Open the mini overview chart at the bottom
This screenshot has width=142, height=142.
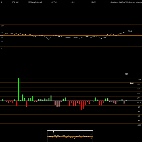[x=70, y=136]
